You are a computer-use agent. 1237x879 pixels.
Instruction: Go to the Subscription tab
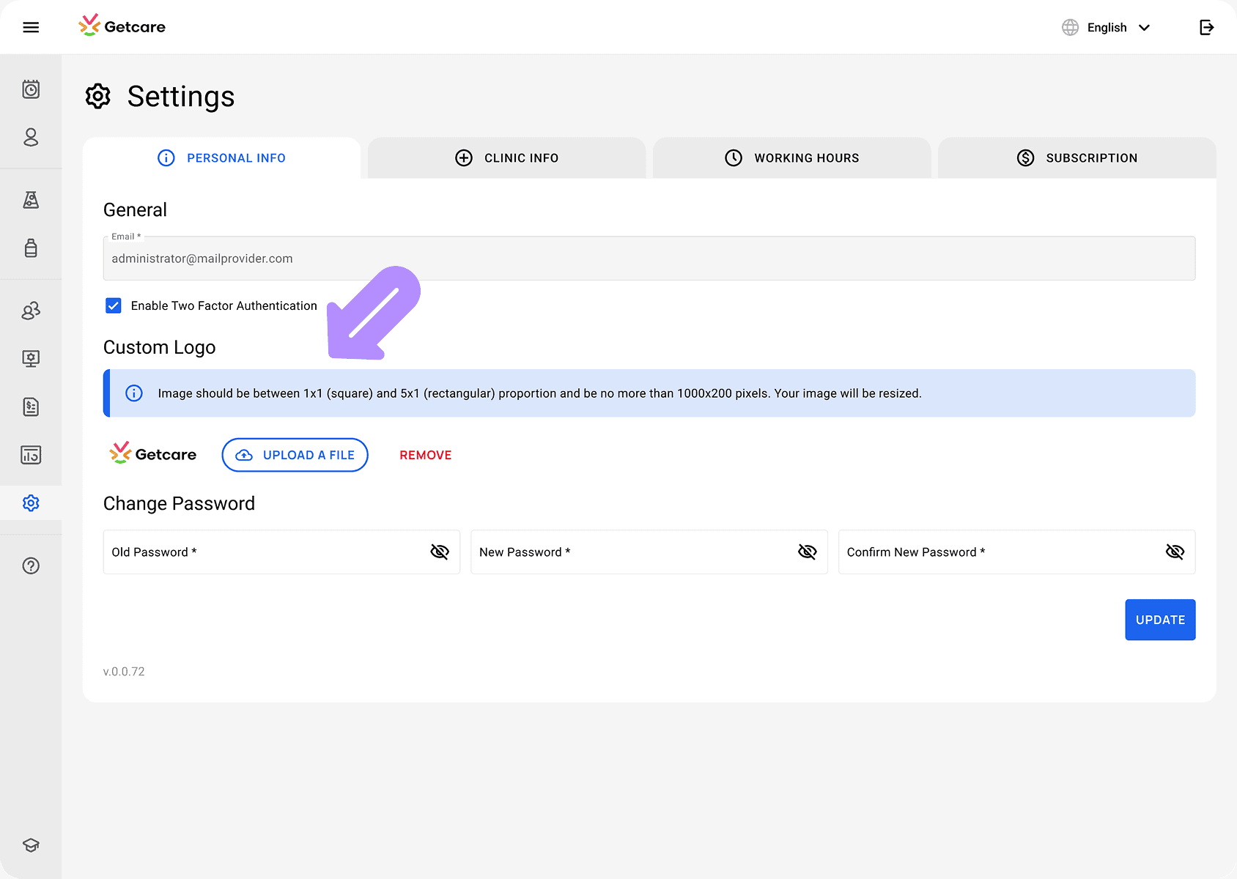click(x=1077, y=158)
